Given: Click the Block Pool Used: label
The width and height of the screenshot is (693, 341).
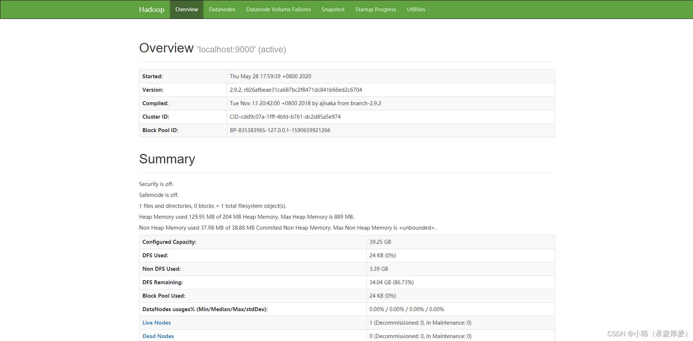Looking at the screenshot, I should pos(164,296).
